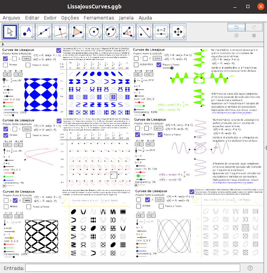This screenshot has height=273, width=267.
Task: Expand the style bar triangle below toolbar
Action: point(3,44)
